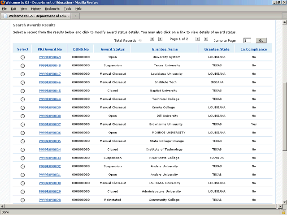Sort results by Award Status column
Image resolution: width=287 pixels, height=215 pixels.
[113, 49]
